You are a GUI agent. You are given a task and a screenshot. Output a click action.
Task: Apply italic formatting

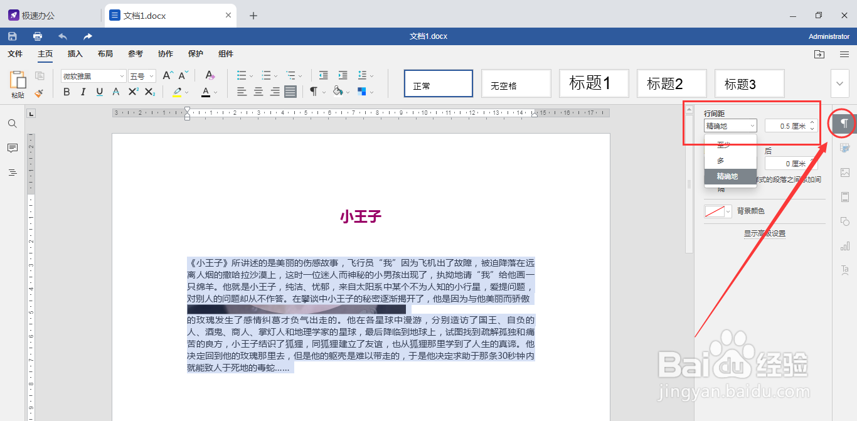click(83, 92)
